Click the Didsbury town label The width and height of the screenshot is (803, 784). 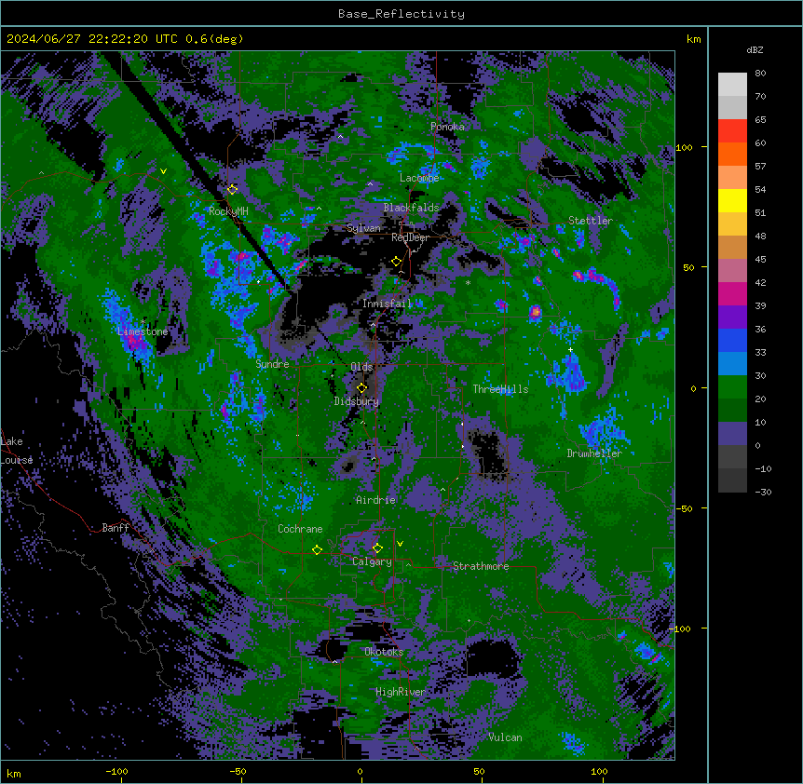(x=357, y=401)
